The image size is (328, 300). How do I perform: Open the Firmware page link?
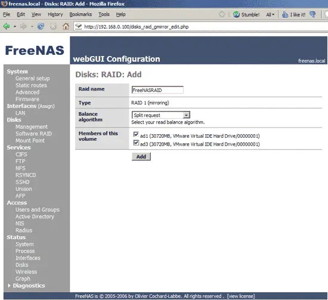pos(27,99)
